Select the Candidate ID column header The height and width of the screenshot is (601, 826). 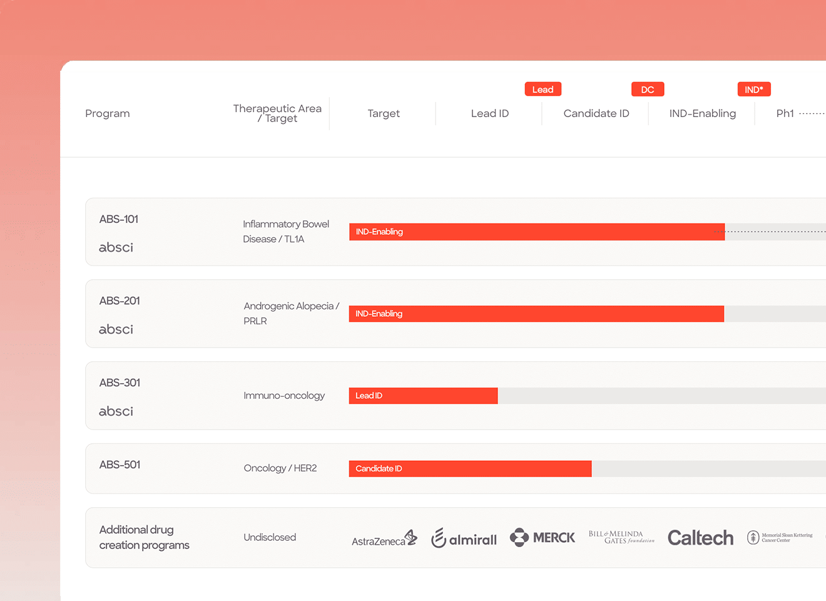tap(596, 113)
